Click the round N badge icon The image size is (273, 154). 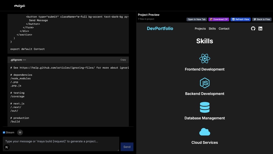tap(7, 147)
